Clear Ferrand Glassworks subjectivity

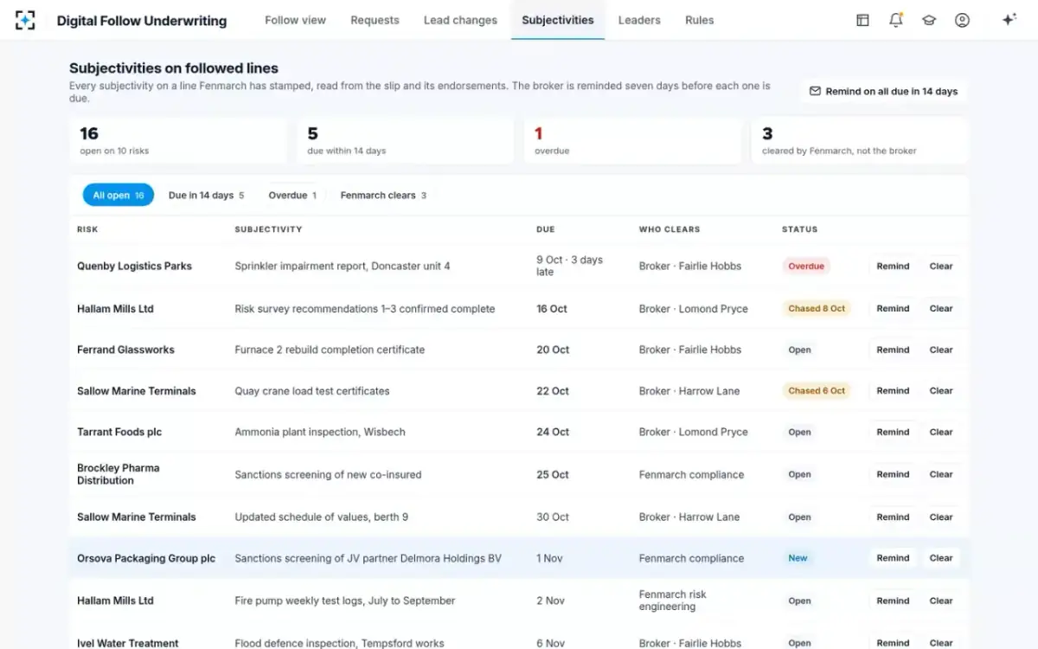[x=941, y=350]
